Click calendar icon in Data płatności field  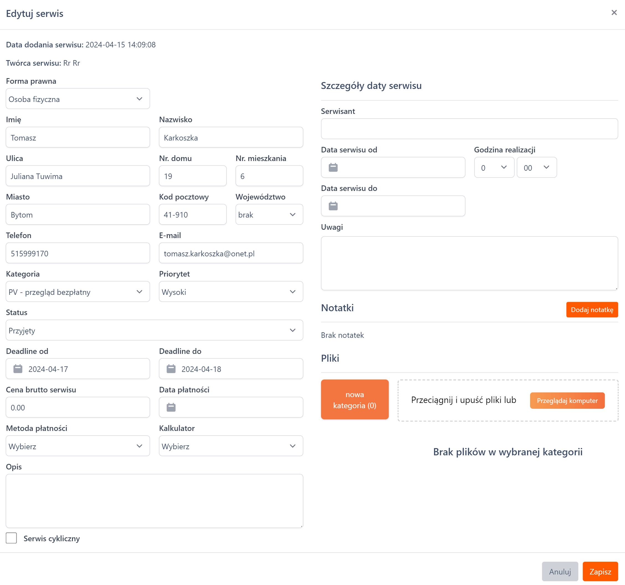pos(171,408)
